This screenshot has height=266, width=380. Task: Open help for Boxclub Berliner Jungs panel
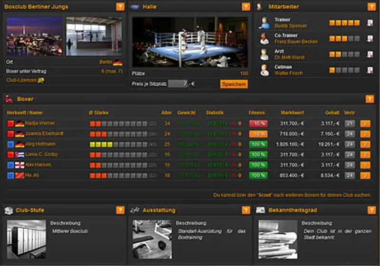point(120,7)
